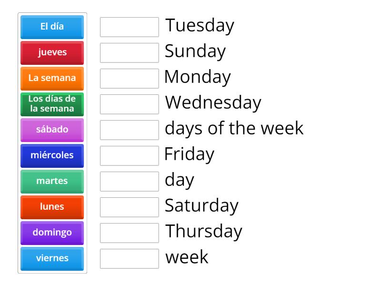
Task: Click the 'viernes' word tile
Action: [52, 258]
